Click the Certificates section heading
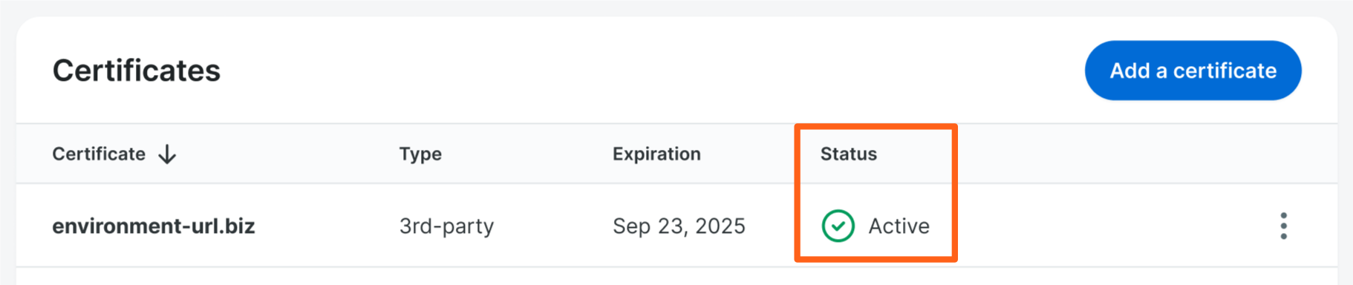The width and height of the screenshot is (1353, 285). [137, 71]
